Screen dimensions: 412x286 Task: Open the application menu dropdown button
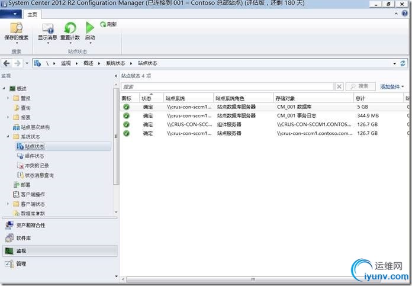tap(11, 14)
